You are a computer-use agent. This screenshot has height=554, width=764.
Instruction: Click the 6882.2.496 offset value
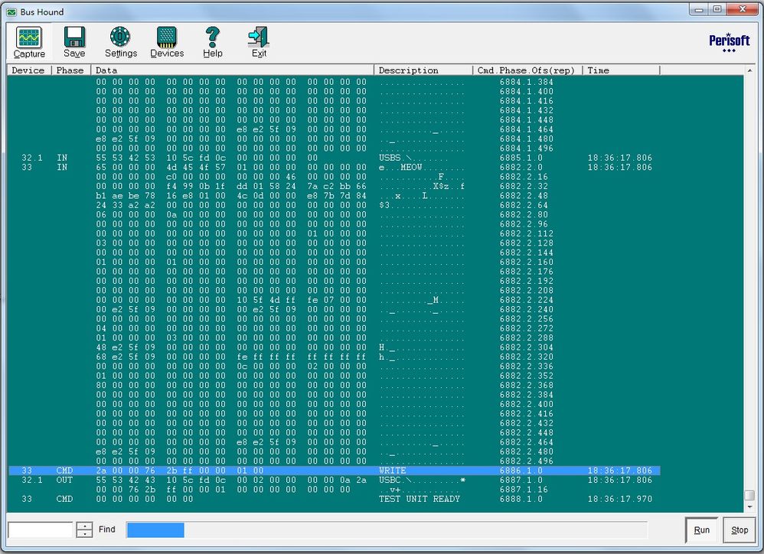[x=526, y=461]
